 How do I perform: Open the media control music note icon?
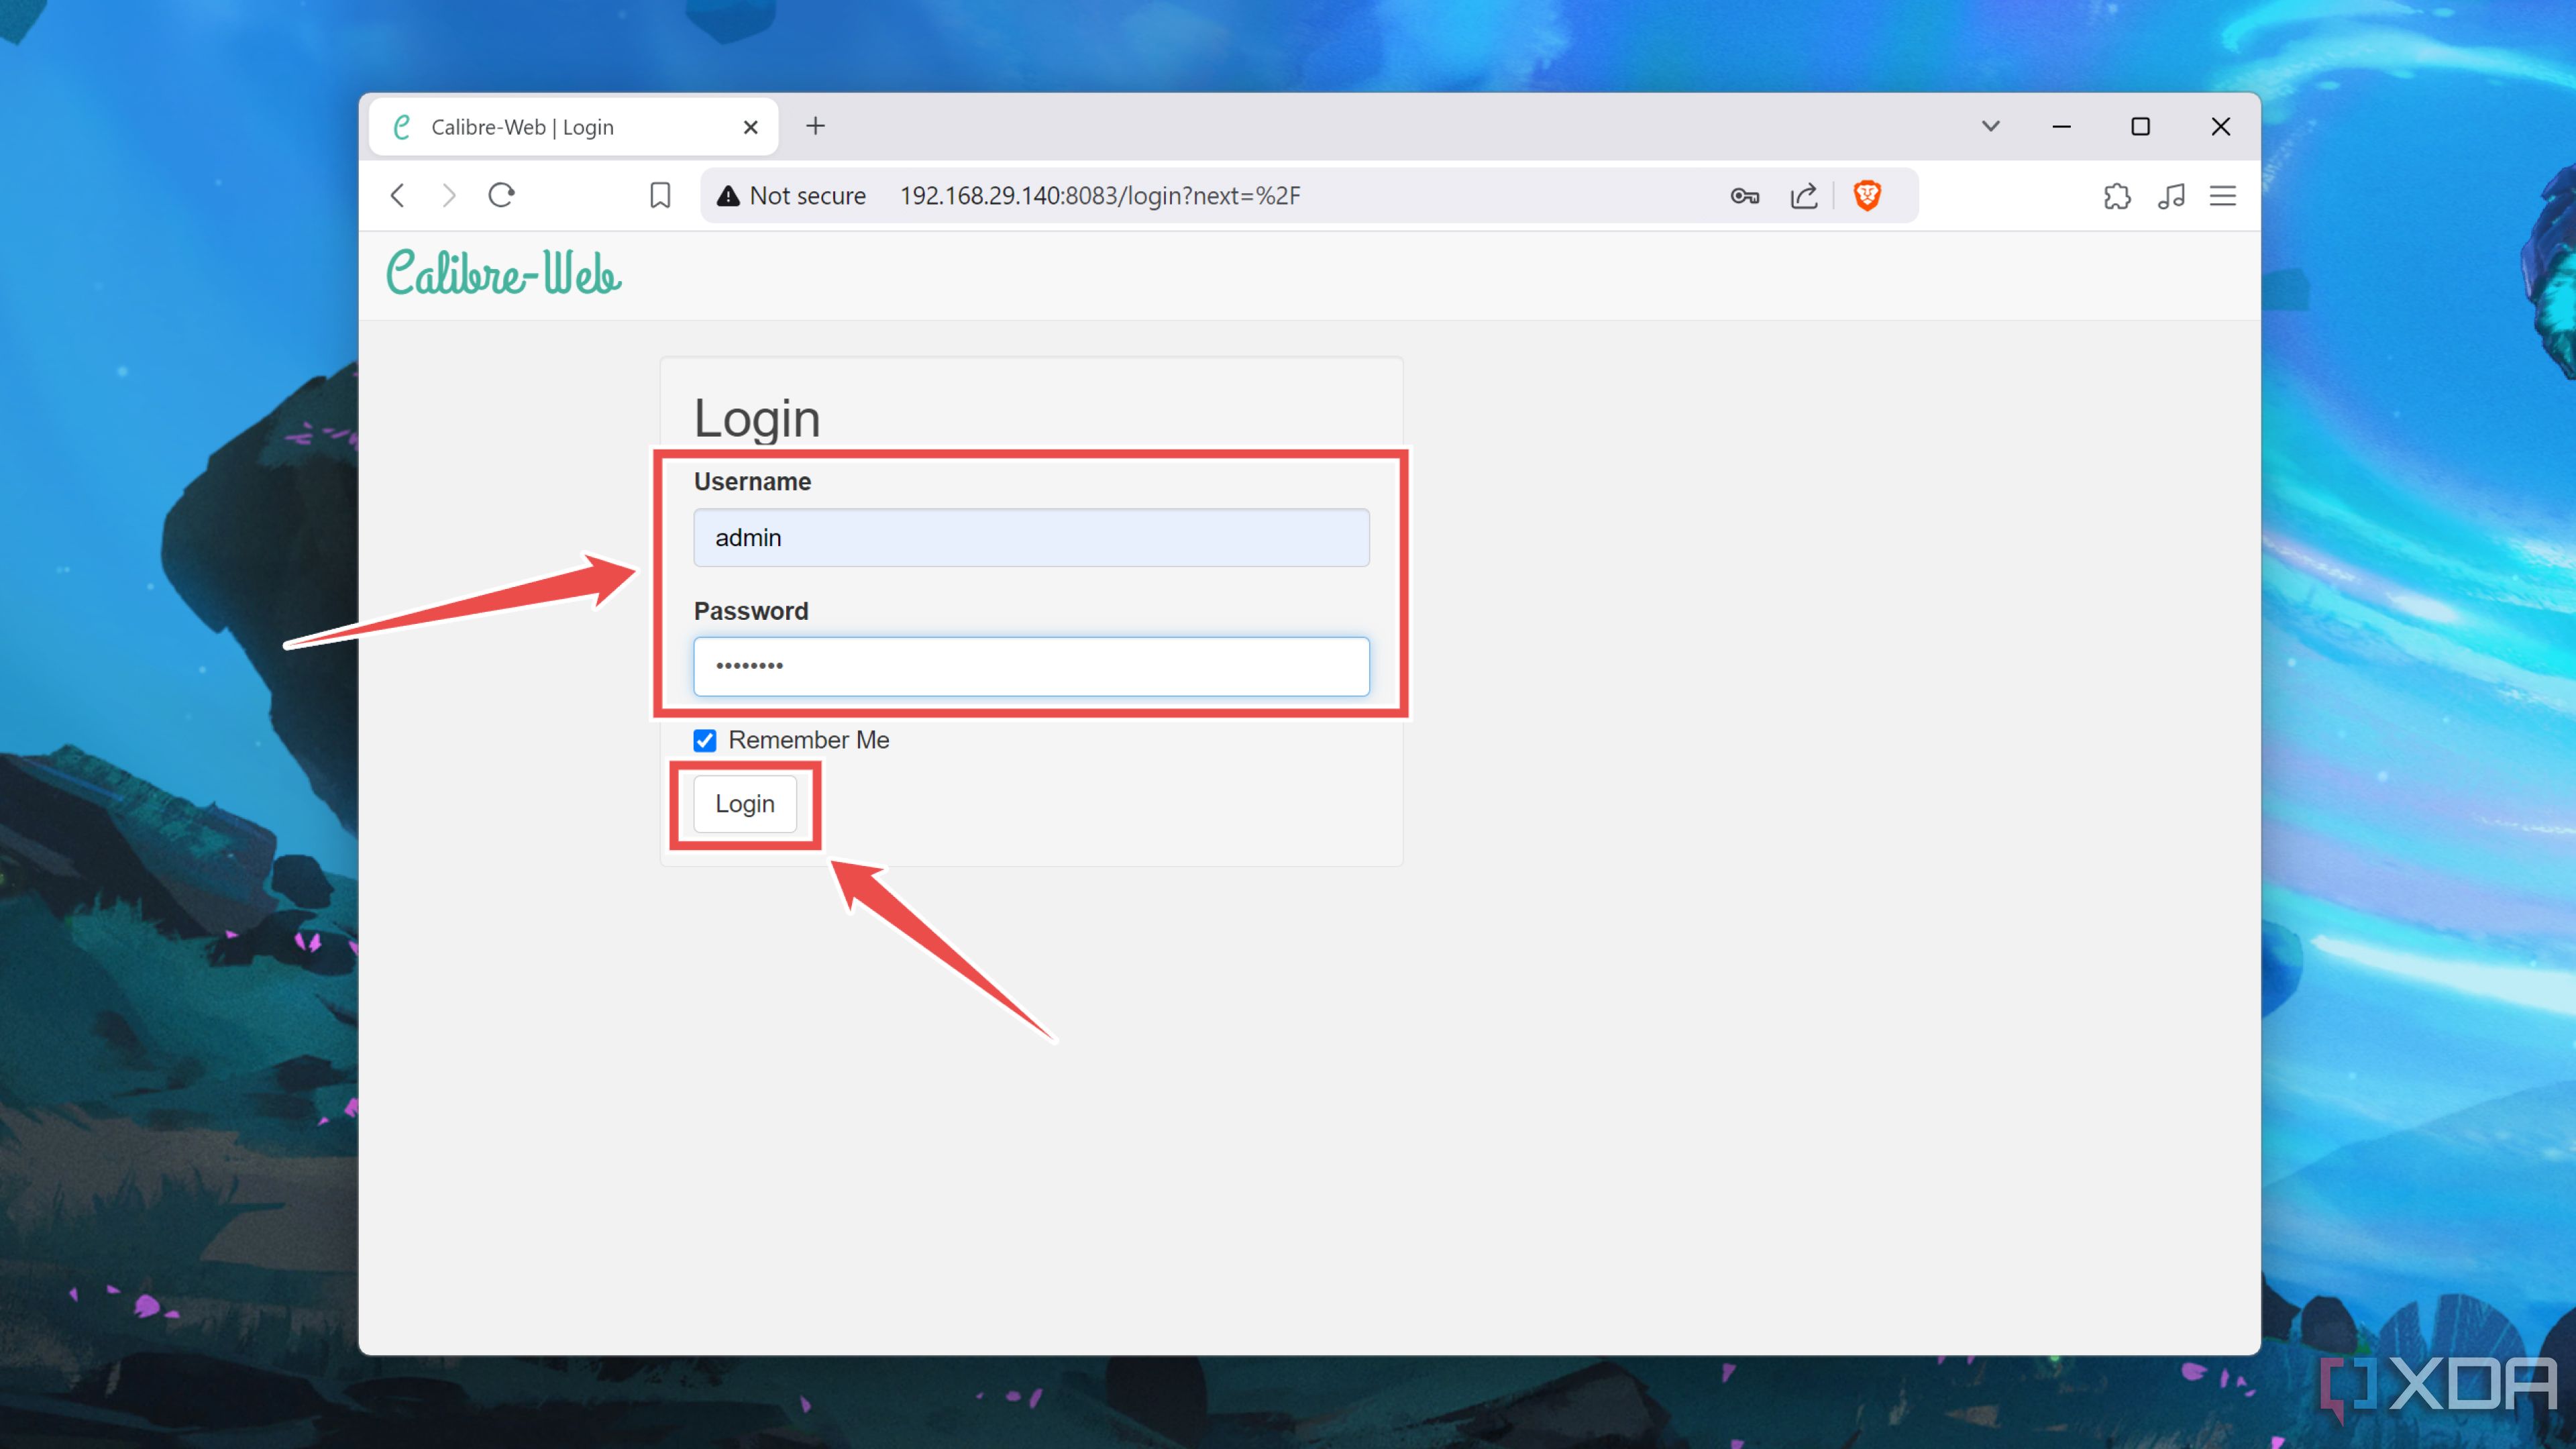coord(2171,196)
